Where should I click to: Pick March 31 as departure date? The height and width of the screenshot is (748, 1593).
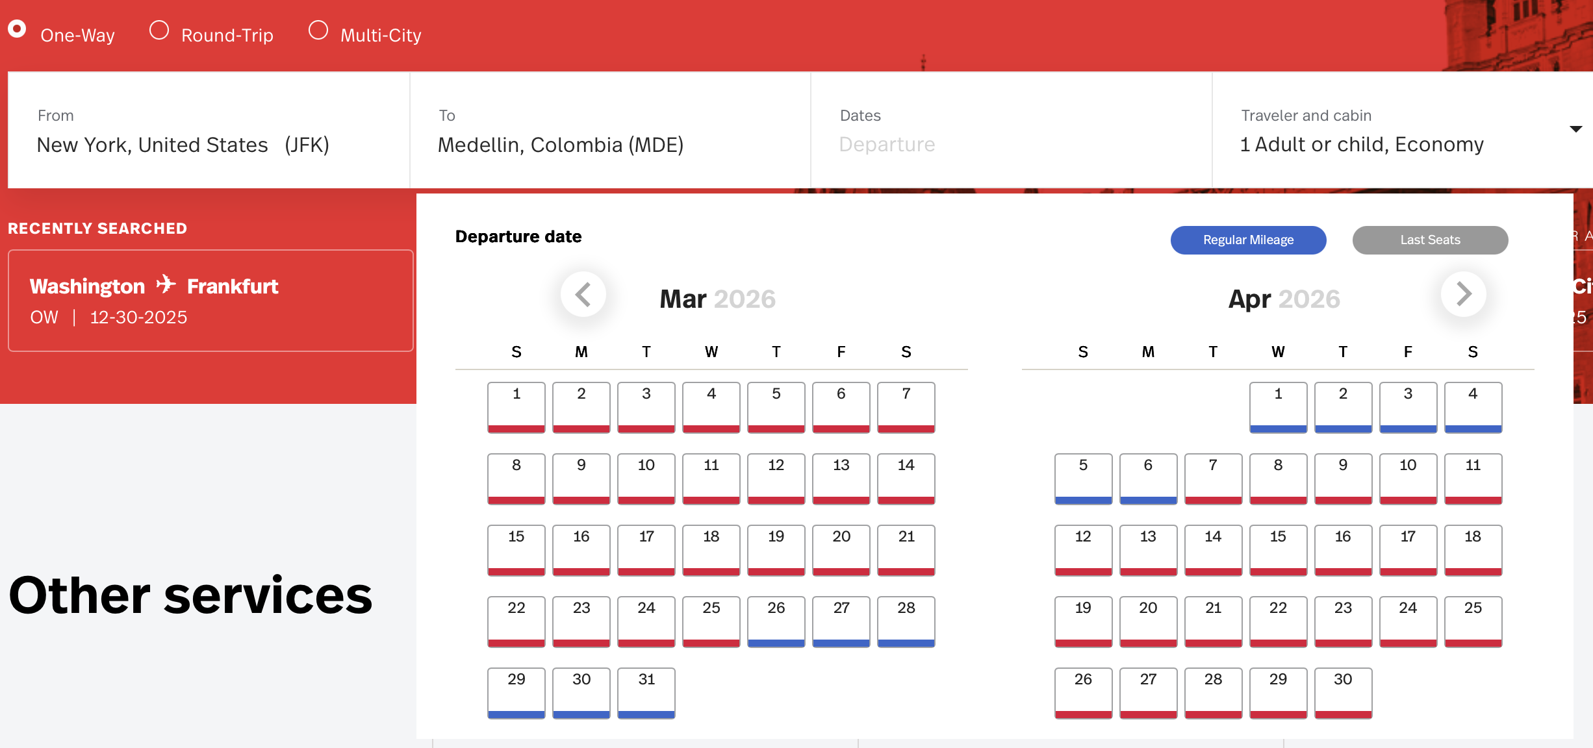[646, 693]
